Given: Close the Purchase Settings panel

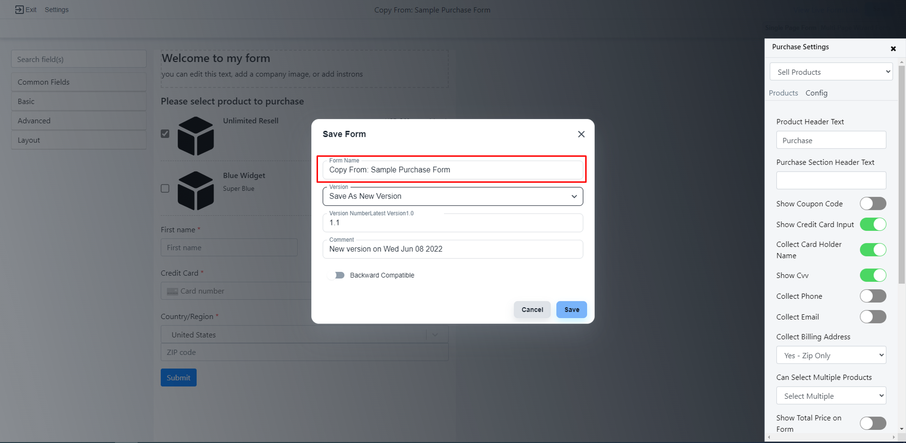Looking at the screenshot, I should [x=893, y=49].
